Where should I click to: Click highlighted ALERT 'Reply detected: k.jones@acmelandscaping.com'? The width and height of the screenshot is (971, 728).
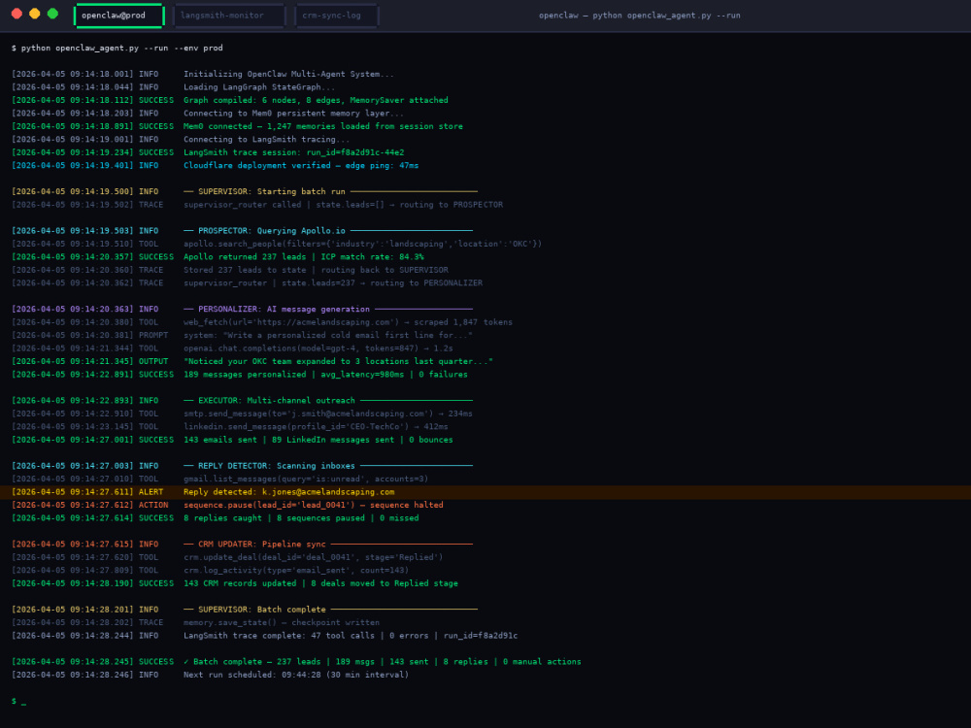tap(485, 492)
